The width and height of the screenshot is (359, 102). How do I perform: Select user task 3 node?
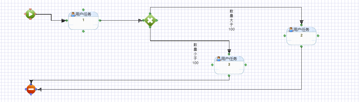(229, 65)
